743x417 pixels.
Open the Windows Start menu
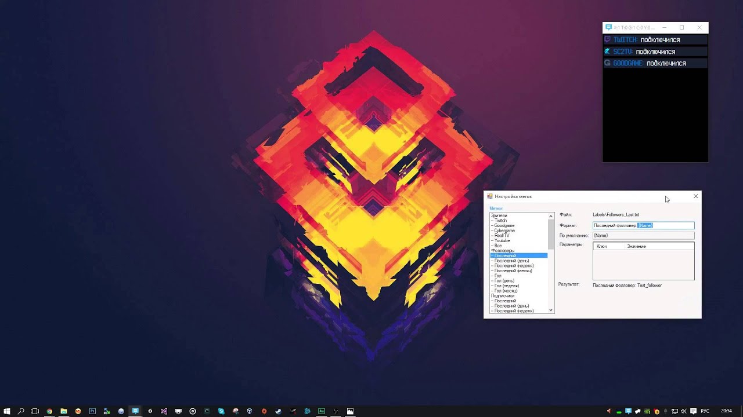[7, 411]
